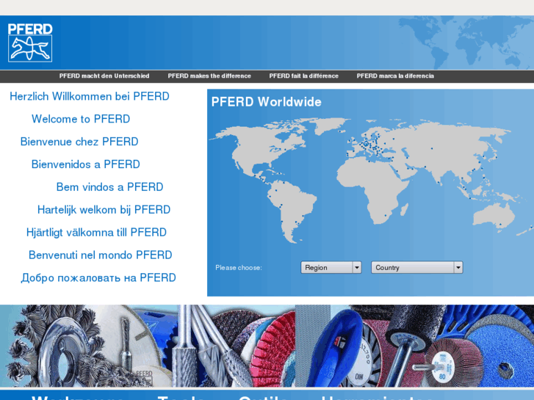Click the PFERD horse logo
The width and height of the screenshot is (534, 400).
[x=30, y=43]
